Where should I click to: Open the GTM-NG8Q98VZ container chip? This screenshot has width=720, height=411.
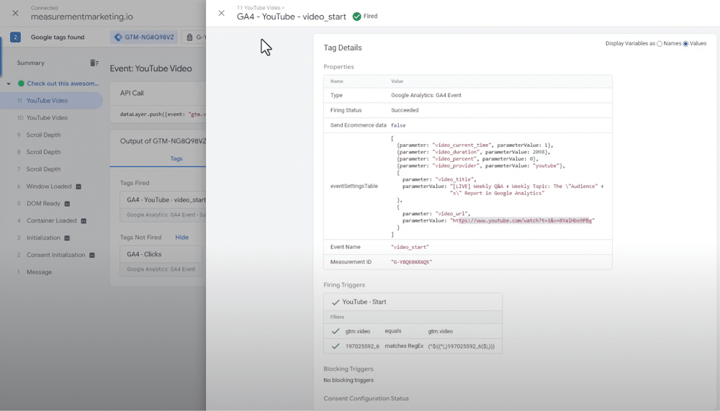144,37
